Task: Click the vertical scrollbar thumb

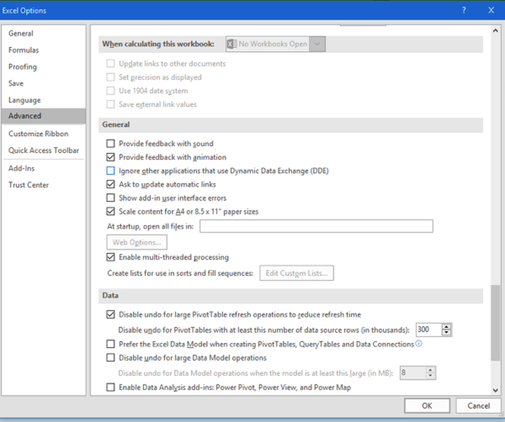Action: point(495,323)
